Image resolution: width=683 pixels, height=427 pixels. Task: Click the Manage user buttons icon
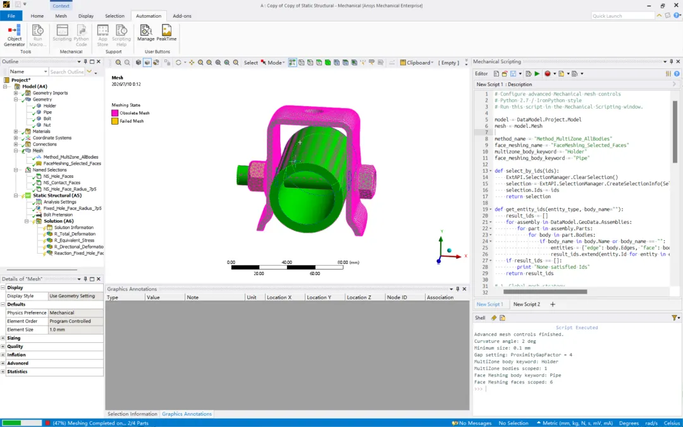coord(146,33)
